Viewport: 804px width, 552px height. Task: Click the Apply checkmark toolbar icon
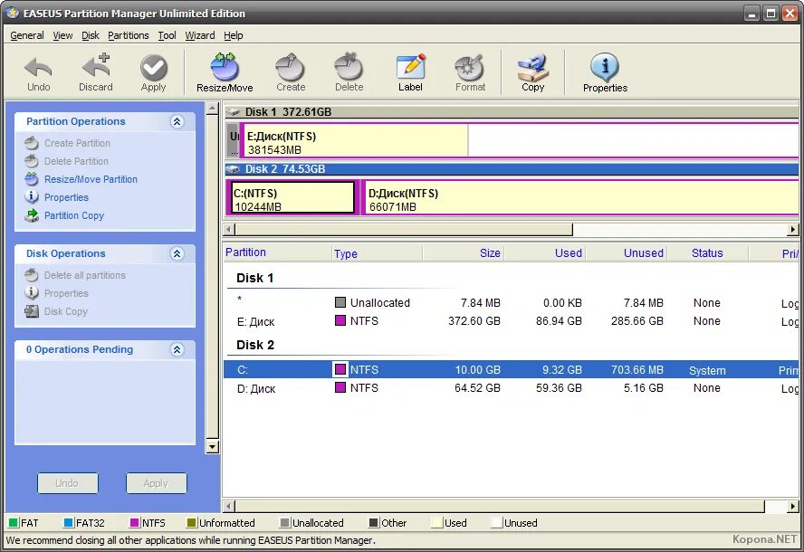coord(154,73)
